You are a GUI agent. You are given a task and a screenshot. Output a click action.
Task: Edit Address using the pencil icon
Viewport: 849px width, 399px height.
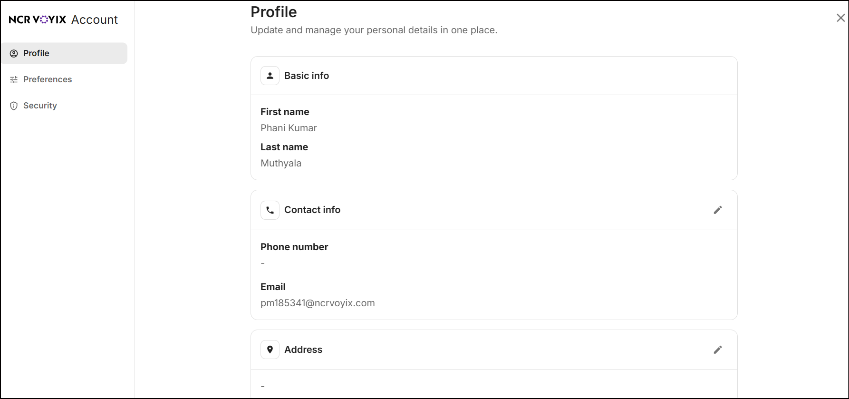pyautogui.click(x=718, y=350)
